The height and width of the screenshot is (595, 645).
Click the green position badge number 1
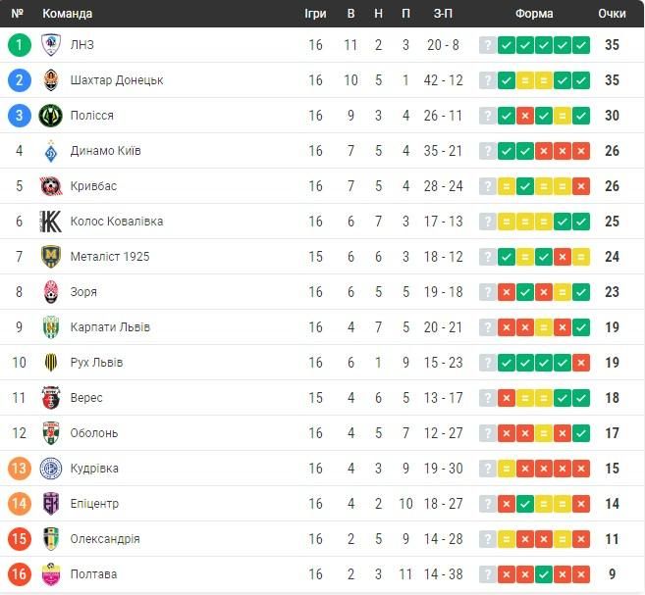[x=19, y=45]
